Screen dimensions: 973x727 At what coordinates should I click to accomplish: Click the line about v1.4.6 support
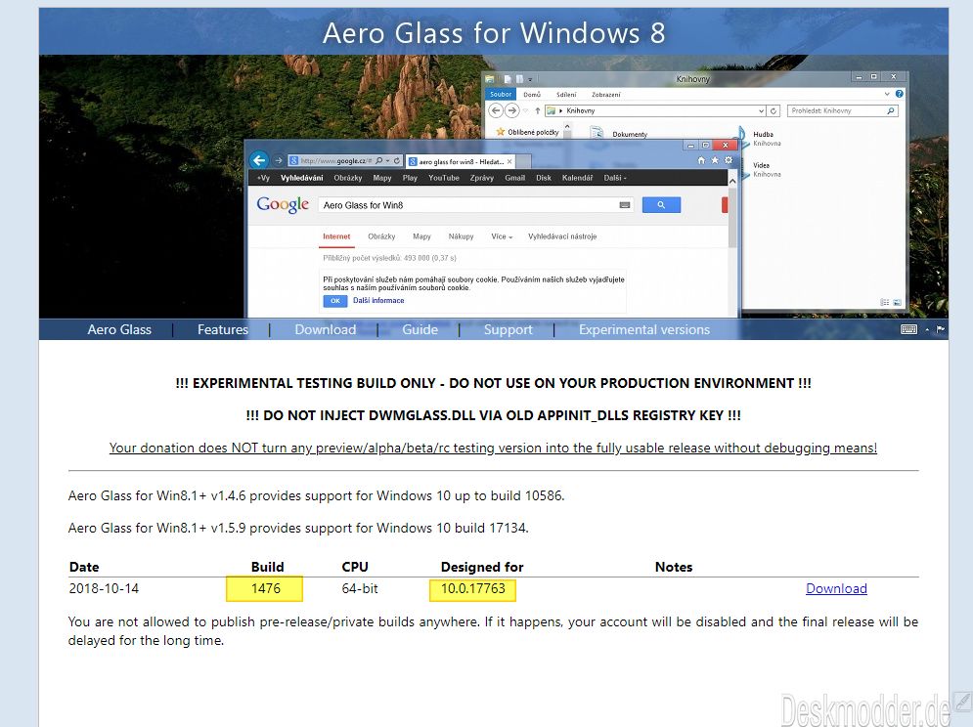(317, 495)
